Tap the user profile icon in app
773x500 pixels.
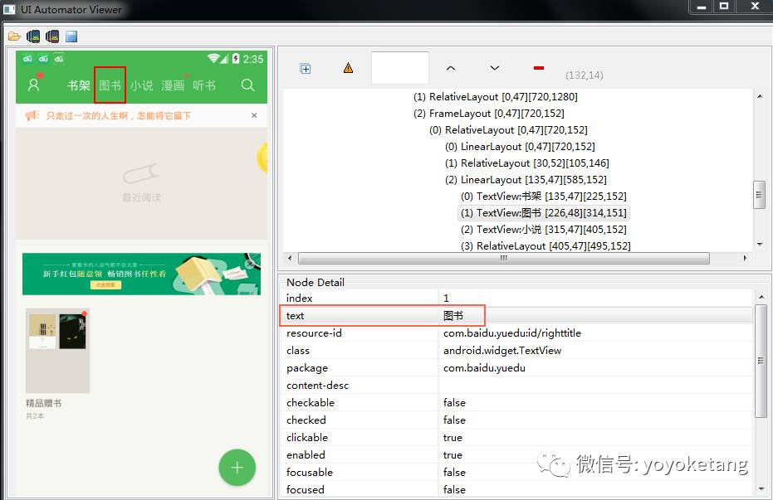(33, 85)
